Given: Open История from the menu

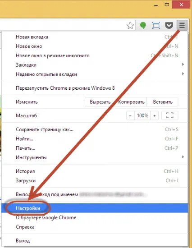Looking at the screenshot, I should (95, 171).
